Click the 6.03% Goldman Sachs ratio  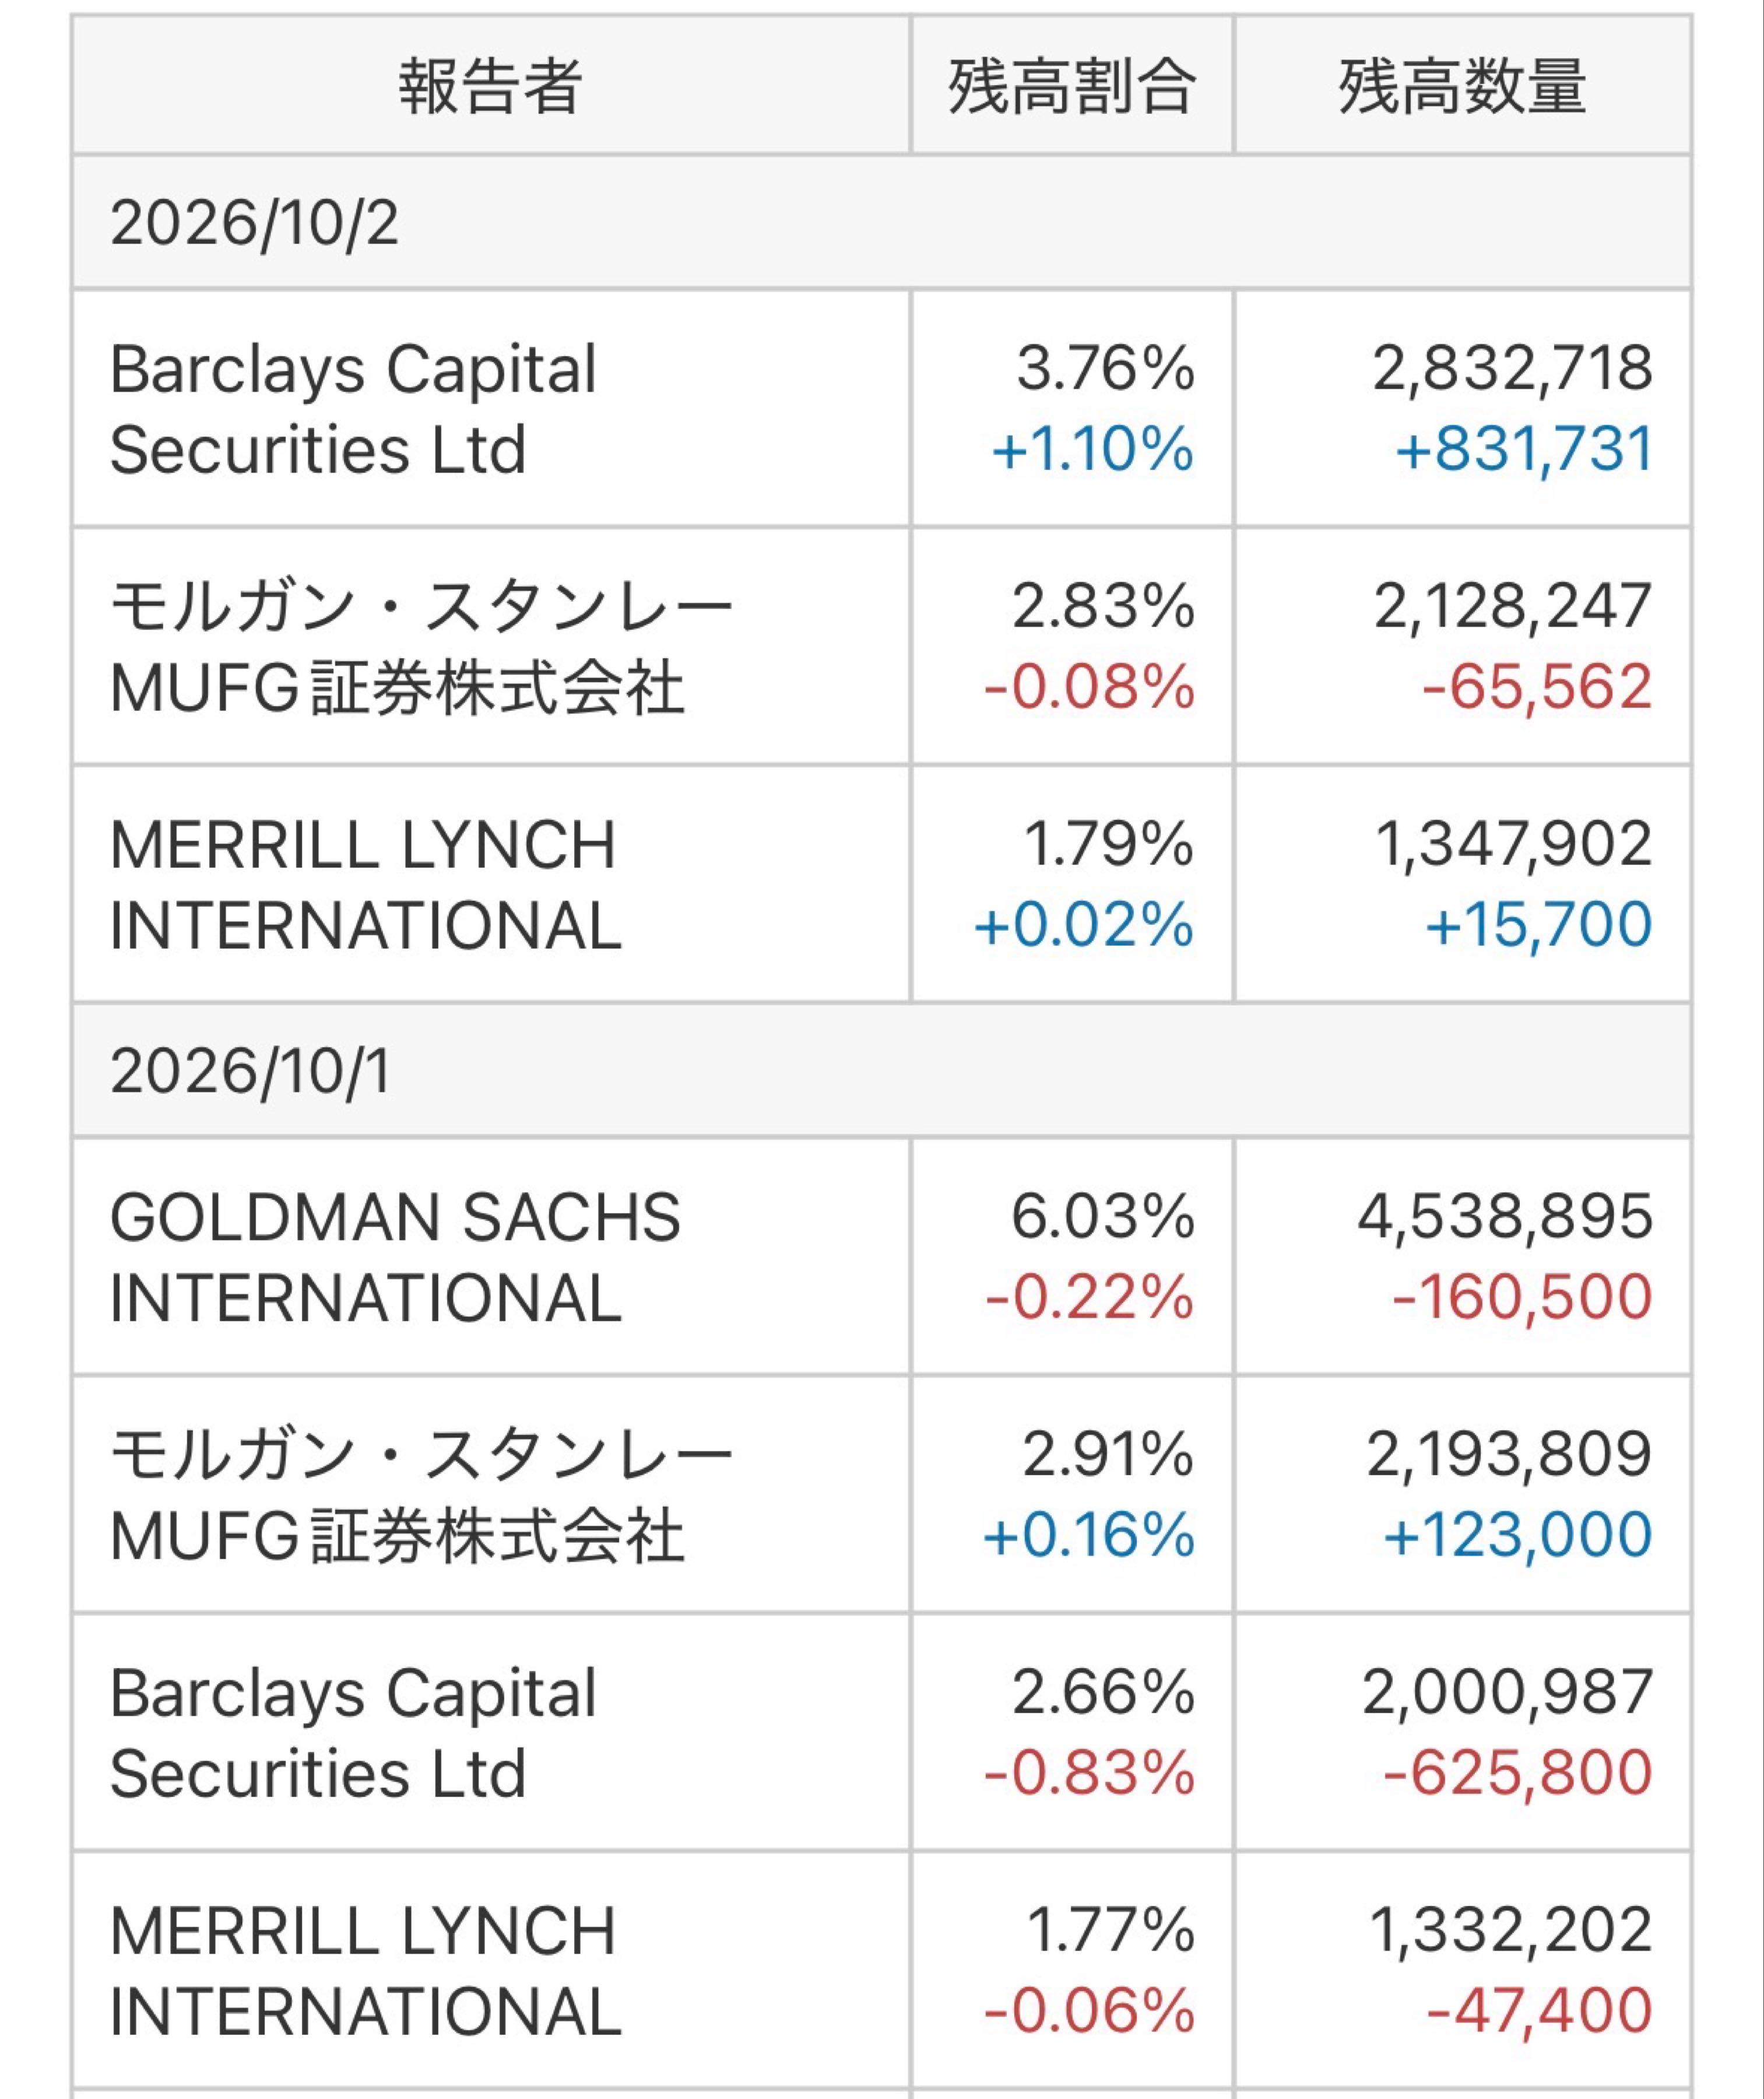point(1103,1216)
